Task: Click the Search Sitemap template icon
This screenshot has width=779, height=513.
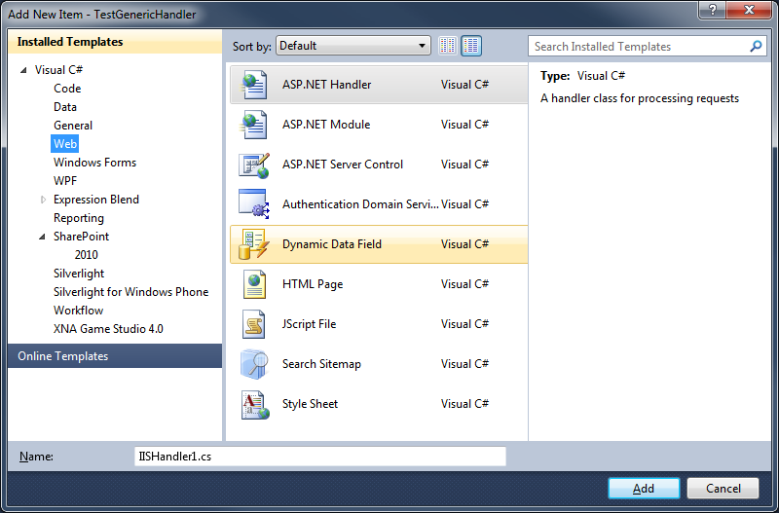Action: (x=254, y=364)
